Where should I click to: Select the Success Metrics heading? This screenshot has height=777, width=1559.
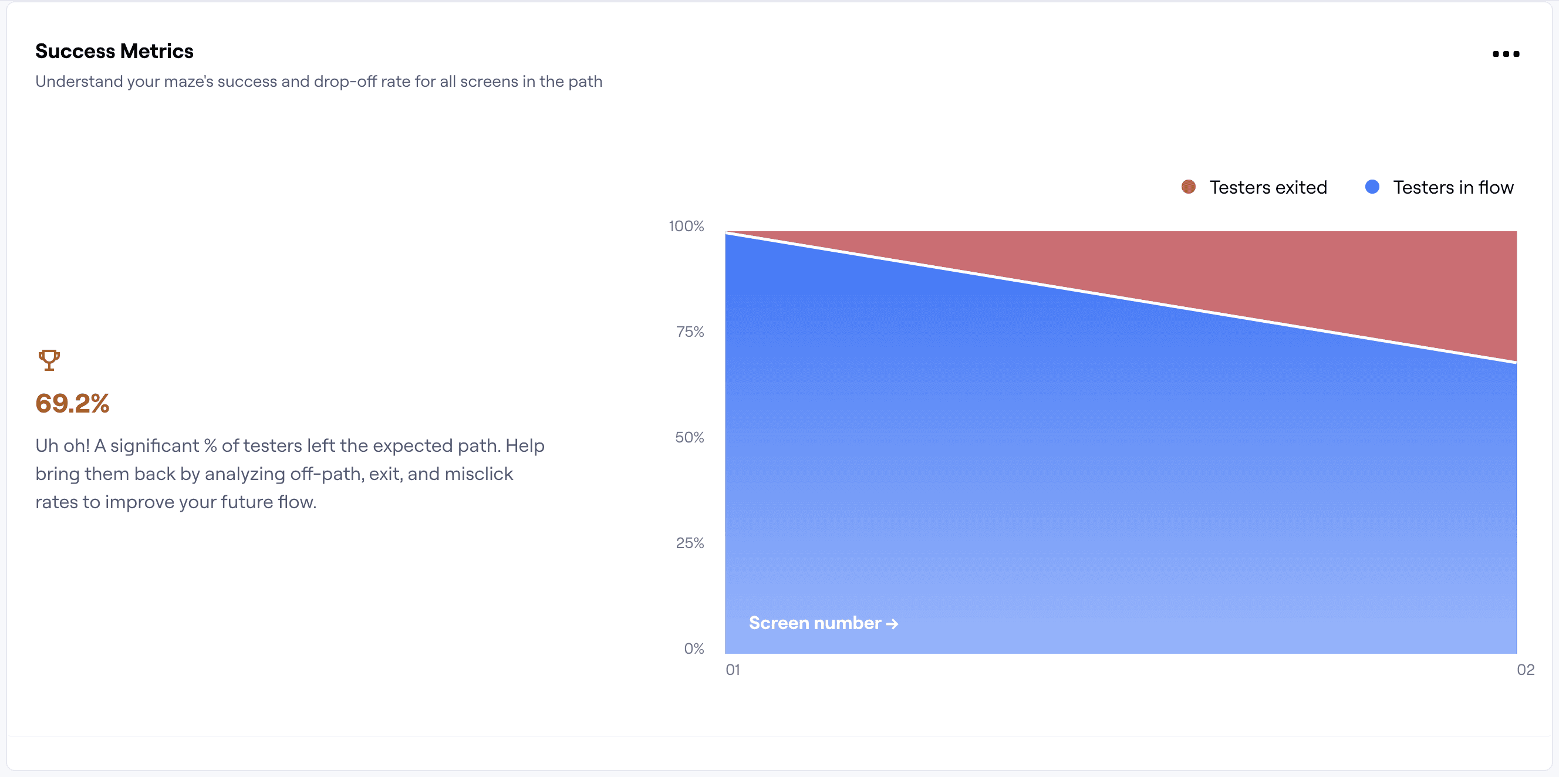[114, 52]
